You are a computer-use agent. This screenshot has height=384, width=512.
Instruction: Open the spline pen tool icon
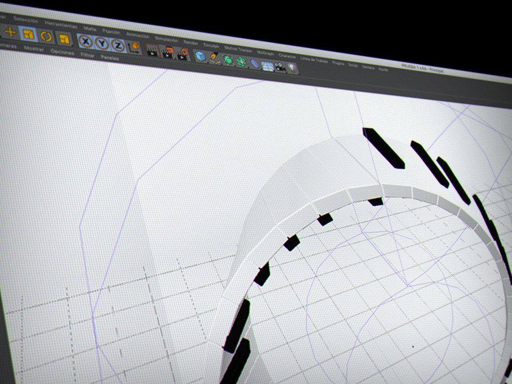215,58
